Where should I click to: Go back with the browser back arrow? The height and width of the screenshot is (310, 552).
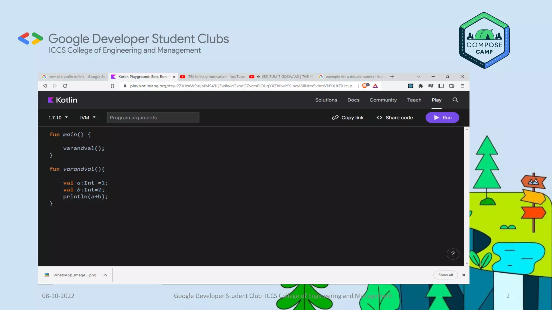point(45,86)
